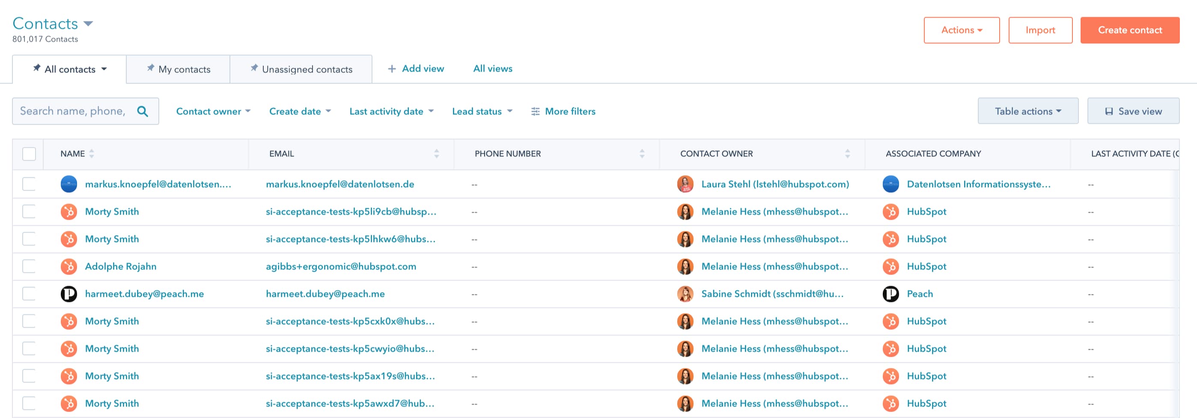This screenshot has width=1197, height=418.
Task: Open the All views link
Action: coord(492,69)
